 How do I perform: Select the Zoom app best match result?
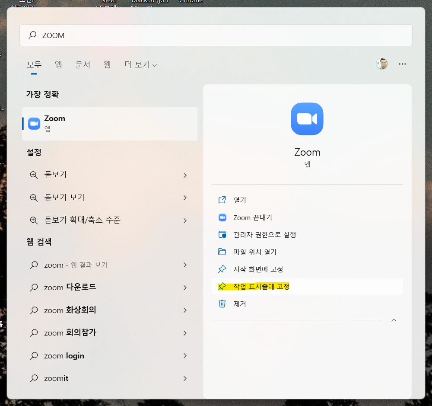[110, 124]
